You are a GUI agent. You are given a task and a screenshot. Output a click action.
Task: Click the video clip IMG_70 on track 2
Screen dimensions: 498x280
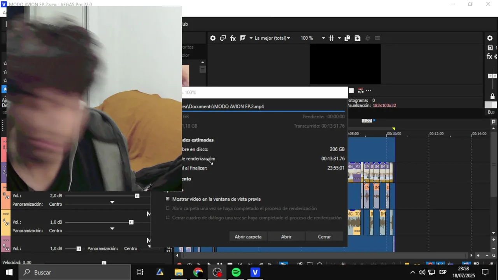click(354, 172)
